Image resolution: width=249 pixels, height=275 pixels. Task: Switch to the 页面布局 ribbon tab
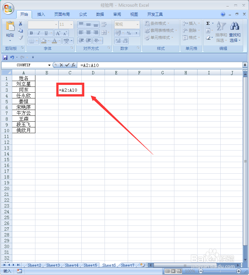pos(62,14)
